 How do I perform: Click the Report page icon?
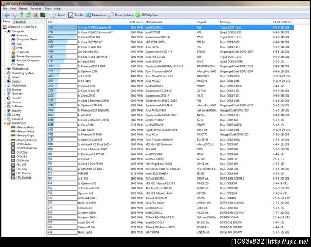53,15
